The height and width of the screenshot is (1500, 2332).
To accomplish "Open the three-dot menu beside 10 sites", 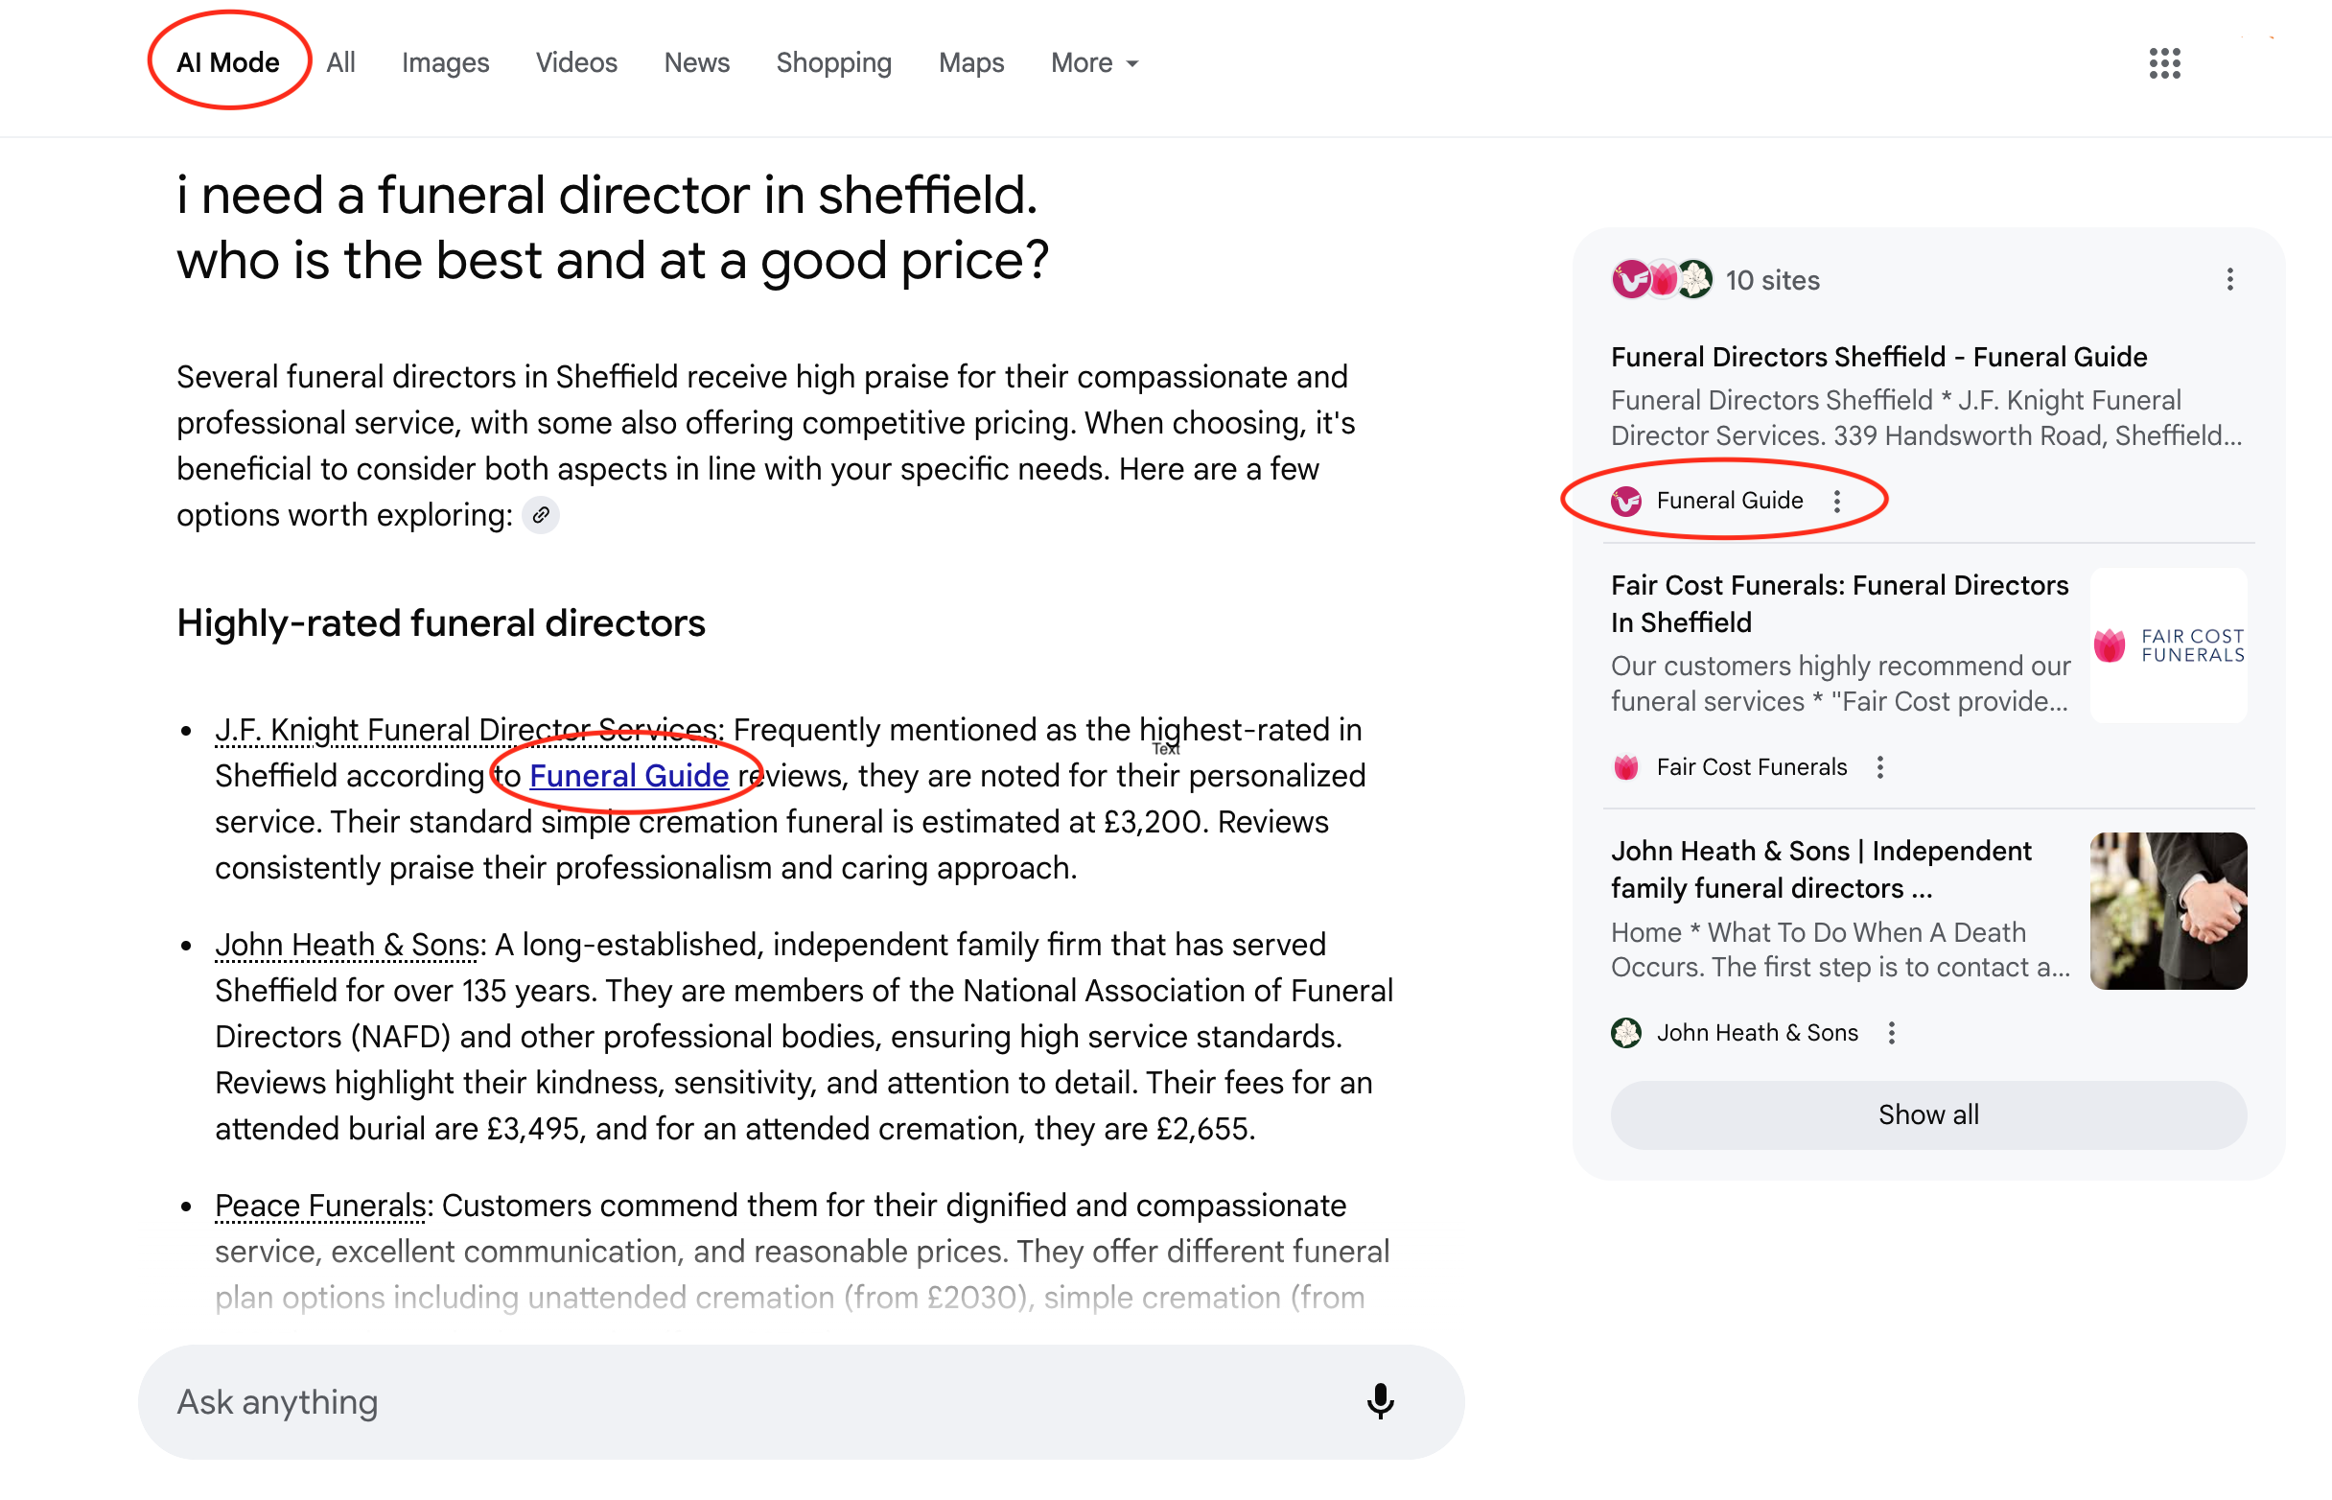I will click(2228, 280).
